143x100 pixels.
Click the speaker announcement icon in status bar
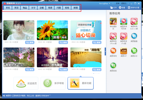point(4,96)
